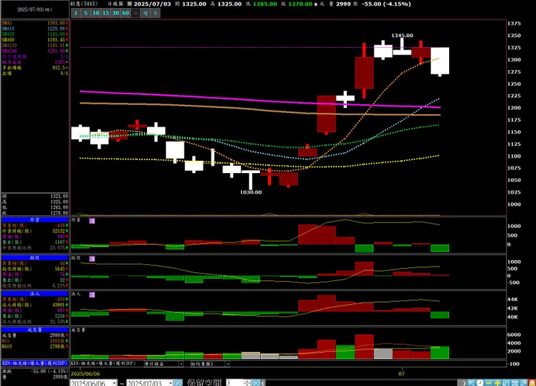Click the arrow cursor tool icon

pyautogui.click(x=472, y=383)
